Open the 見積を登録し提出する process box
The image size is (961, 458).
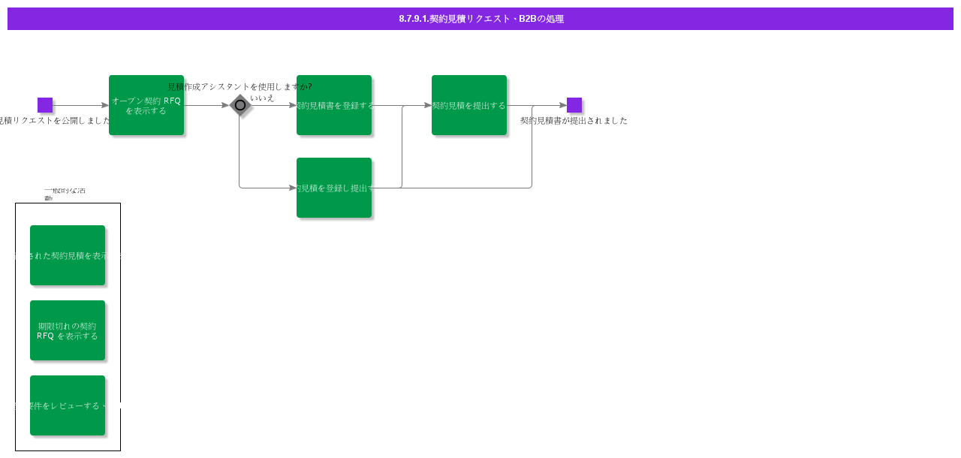click(x=334, y=188)
